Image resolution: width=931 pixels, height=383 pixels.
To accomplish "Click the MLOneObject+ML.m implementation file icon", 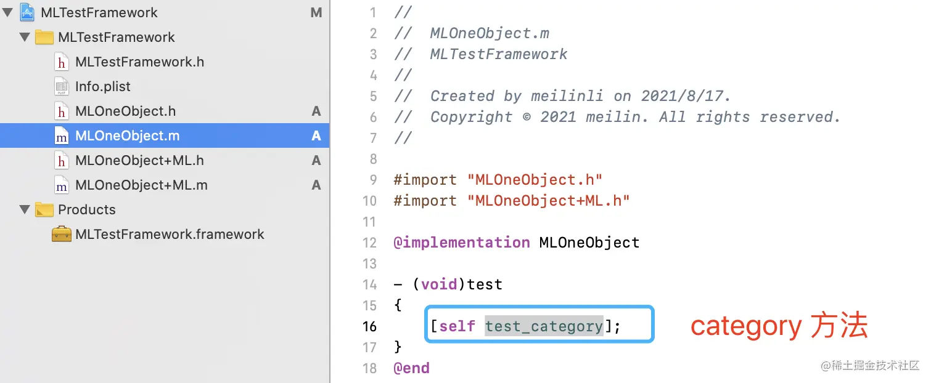I will point(62,185).
